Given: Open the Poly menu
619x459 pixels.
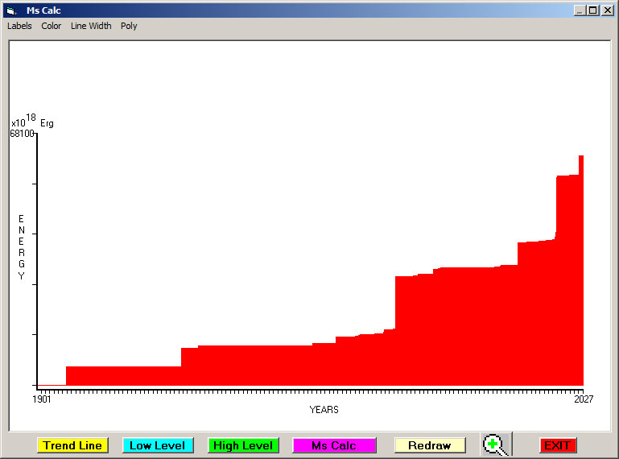Looking at the screenshot, I should (x=129, y=26).
